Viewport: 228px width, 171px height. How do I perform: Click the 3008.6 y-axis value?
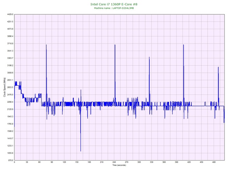[x=10, y=73]
